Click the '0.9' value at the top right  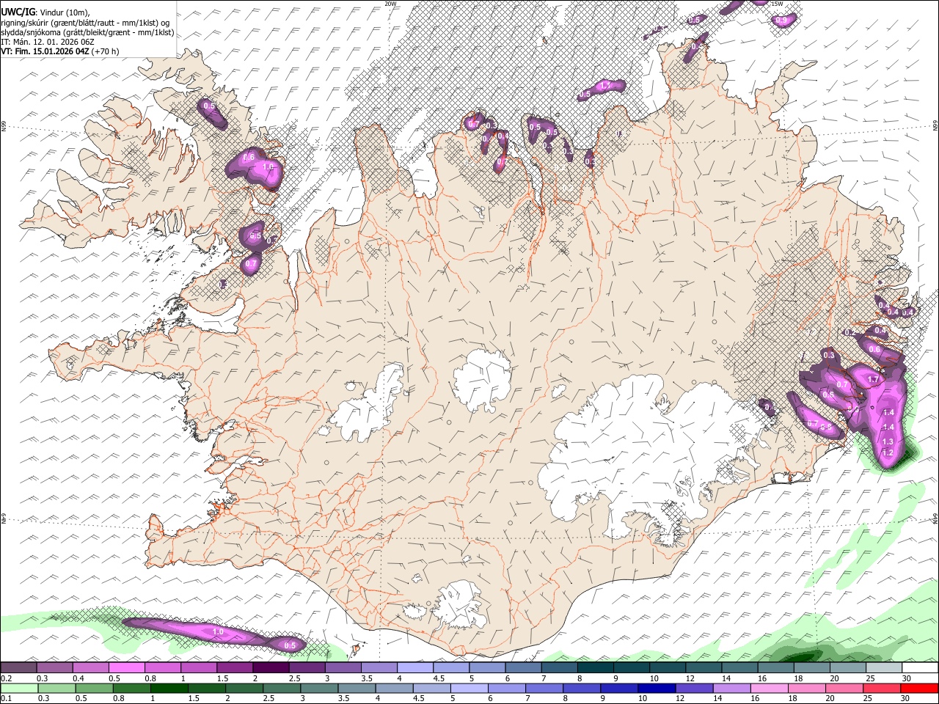[x=783, y=21]
